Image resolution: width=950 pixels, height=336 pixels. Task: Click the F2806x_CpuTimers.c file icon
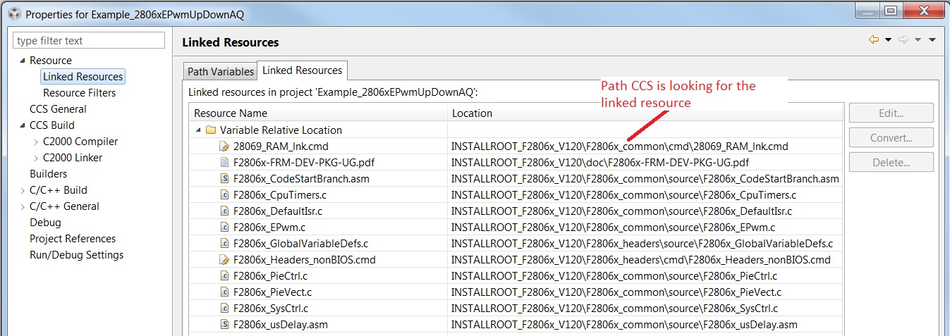[224, 195]
